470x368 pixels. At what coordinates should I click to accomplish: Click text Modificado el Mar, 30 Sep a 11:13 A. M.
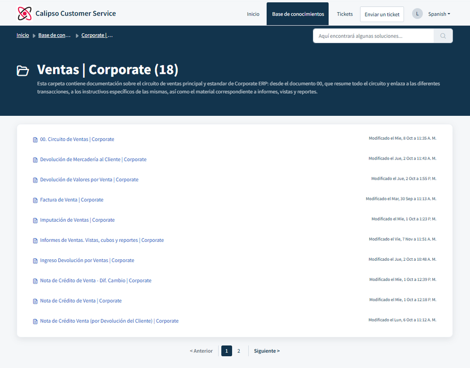point(401,199)
